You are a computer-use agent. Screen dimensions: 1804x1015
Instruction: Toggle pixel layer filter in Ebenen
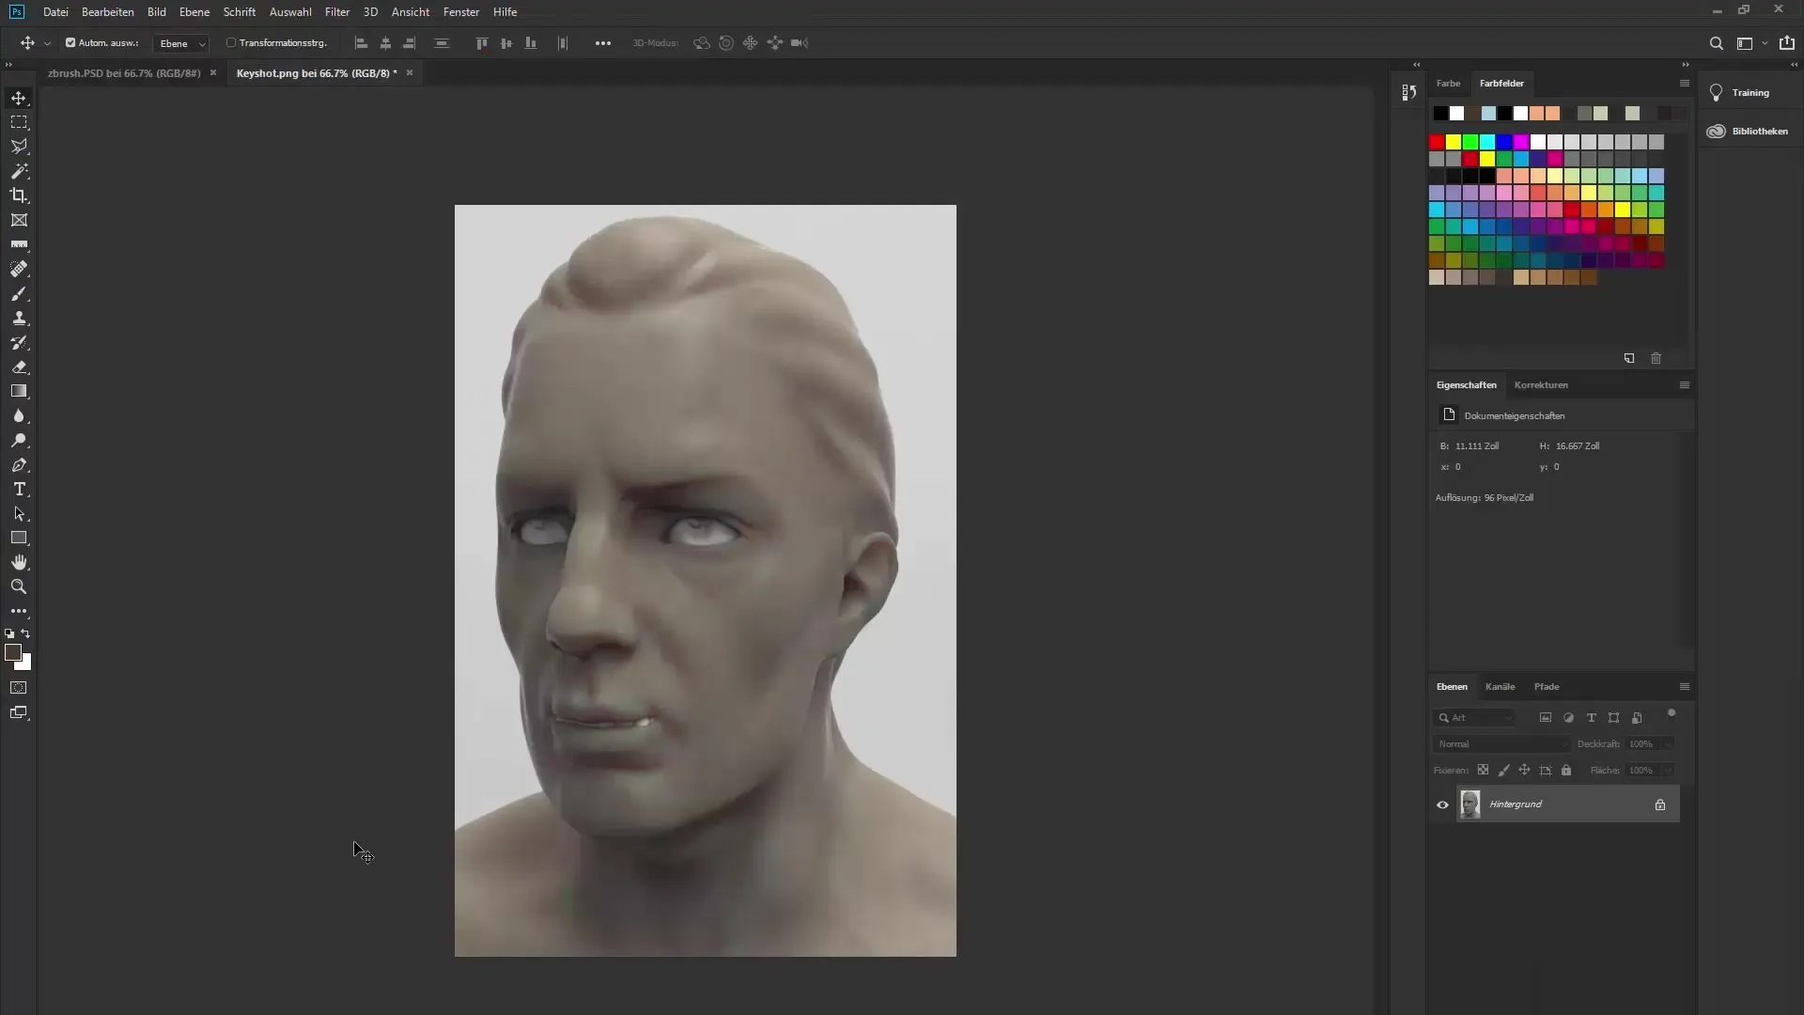pos(1546,717)
